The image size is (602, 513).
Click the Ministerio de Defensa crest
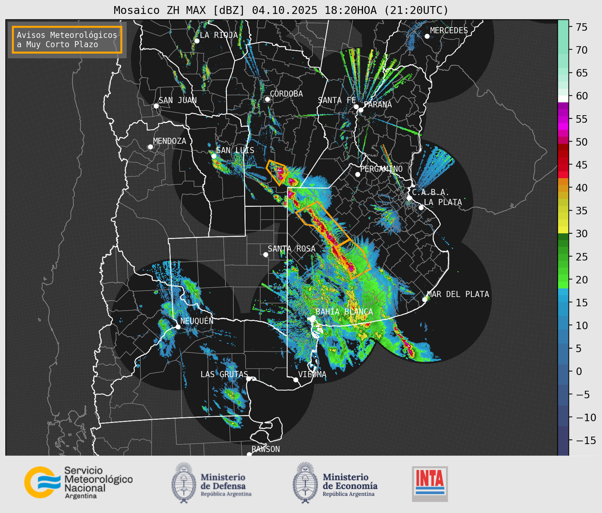[x=184, y=483]
